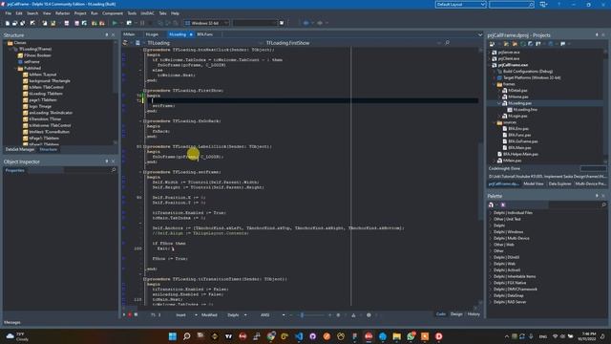Click the first icon in the Projects toolbar
This screenshot has height=344, width=611.
point(492,44)
